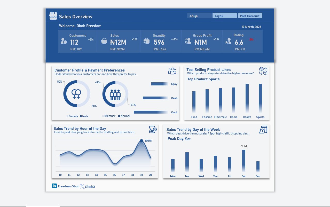Click the ₦8M label above Saturday

pos(244,146)
